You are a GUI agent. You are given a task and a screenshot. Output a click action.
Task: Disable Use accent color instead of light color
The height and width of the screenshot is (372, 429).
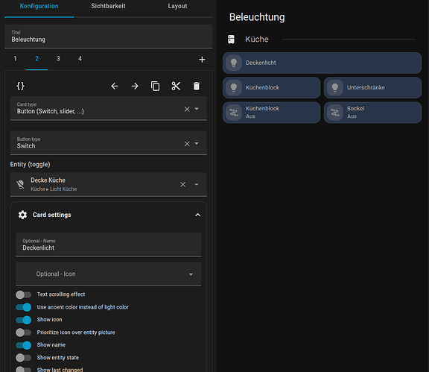pyautogui.click(x=24, y=307)
